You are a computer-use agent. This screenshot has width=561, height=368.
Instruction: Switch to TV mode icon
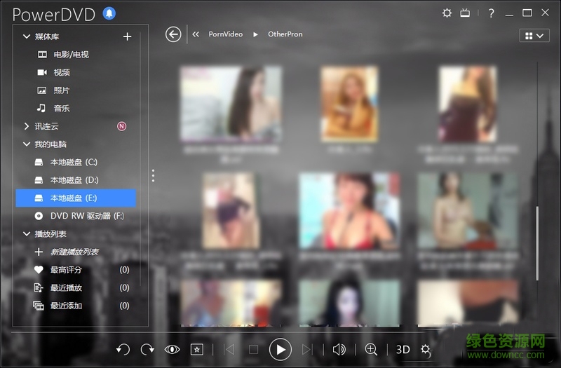coord(465,13)
